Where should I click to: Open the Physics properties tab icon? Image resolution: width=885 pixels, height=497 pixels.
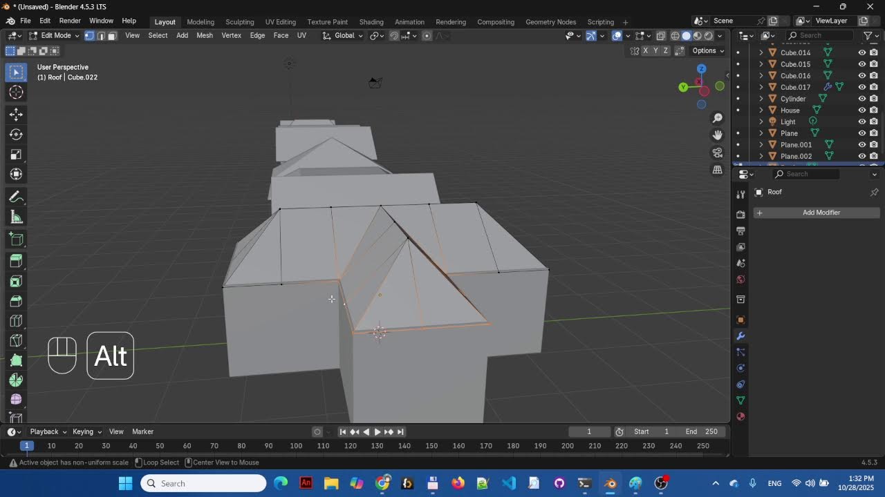tap(740, 368)
